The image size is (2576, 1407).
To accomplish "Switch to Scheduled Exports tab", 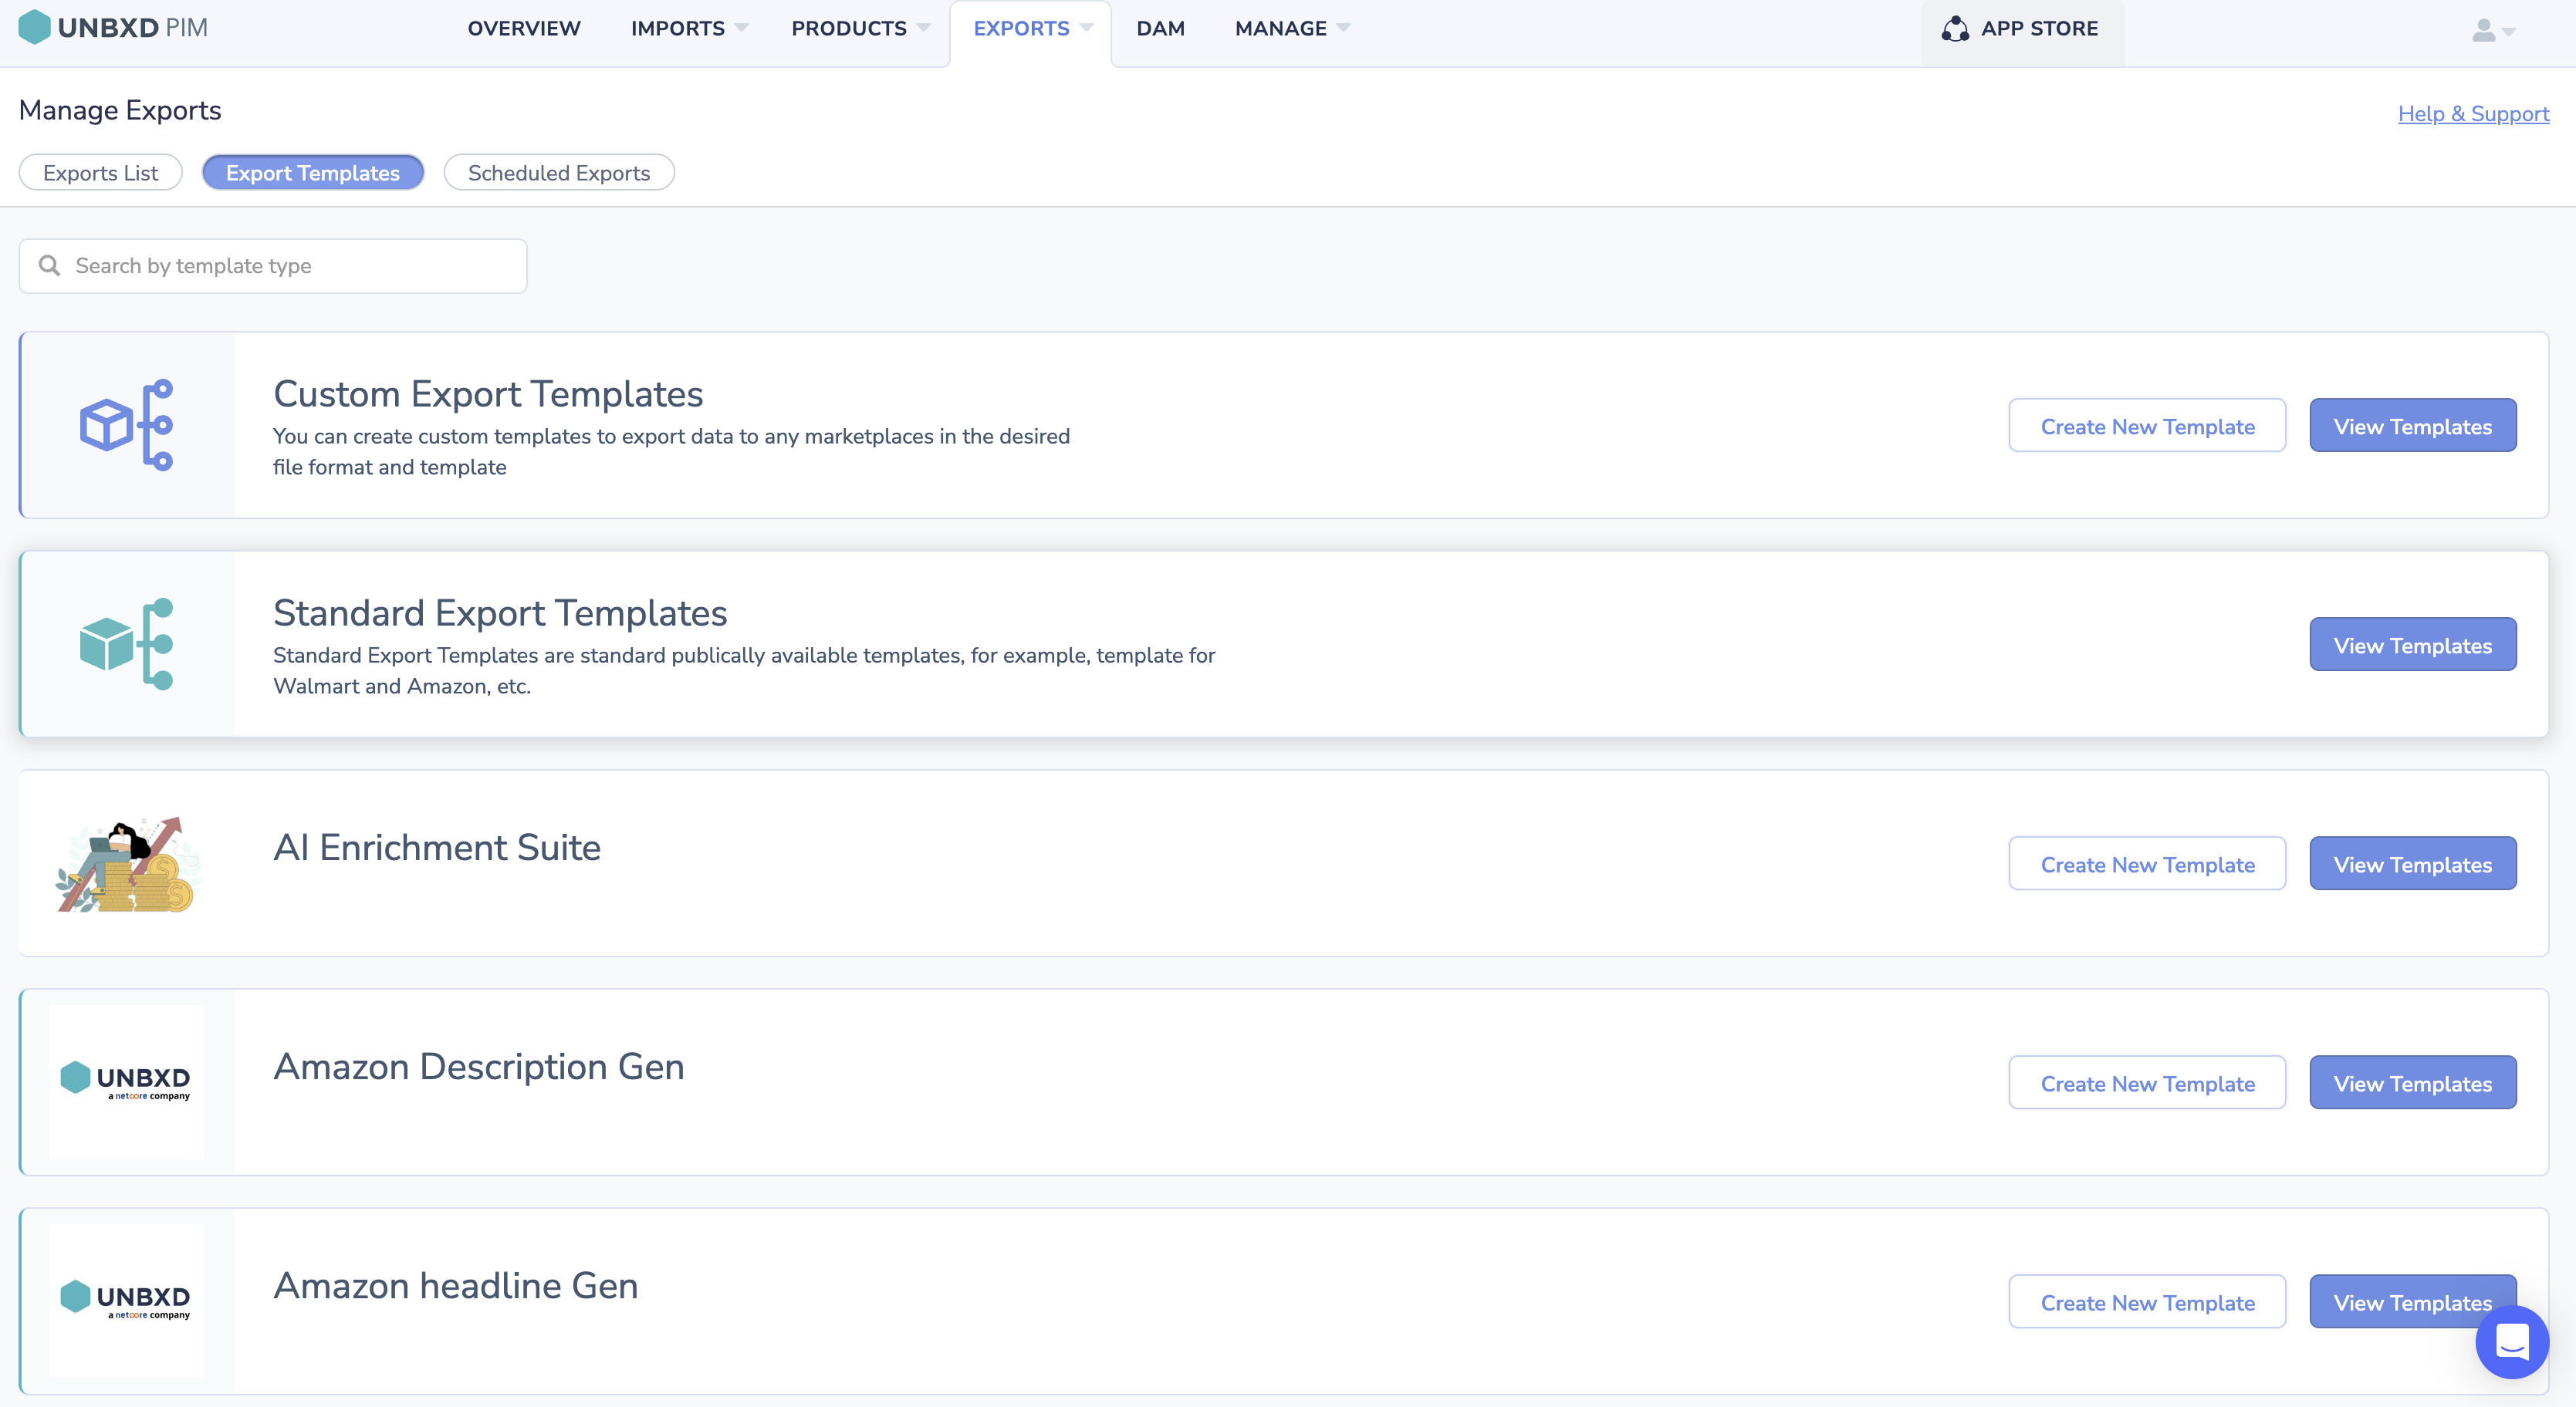I will coord(559,172).
